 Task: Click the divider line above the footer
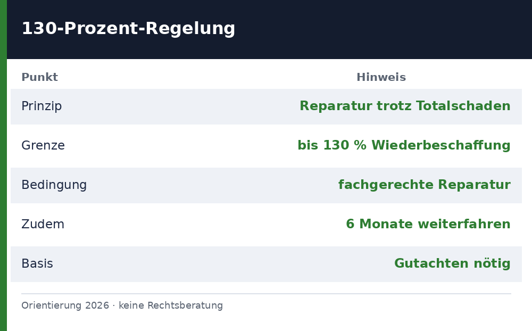[267, 294]
